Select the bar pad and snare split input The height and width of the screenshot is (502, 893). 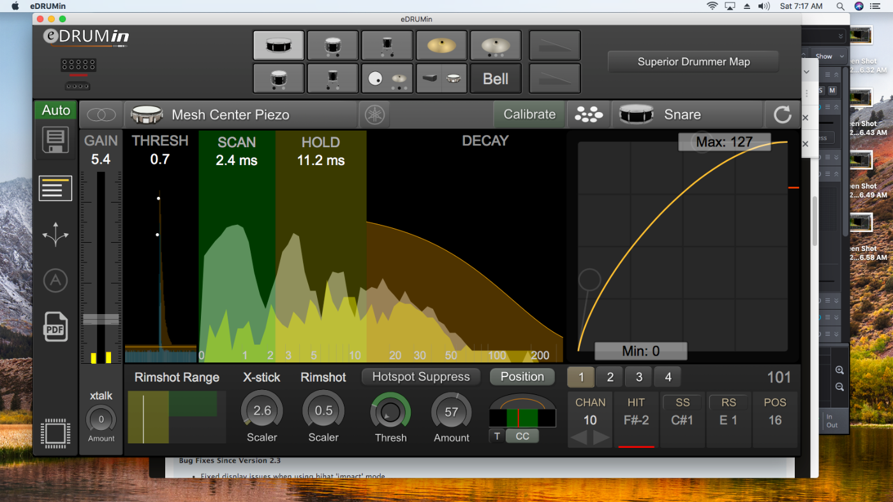441,78
